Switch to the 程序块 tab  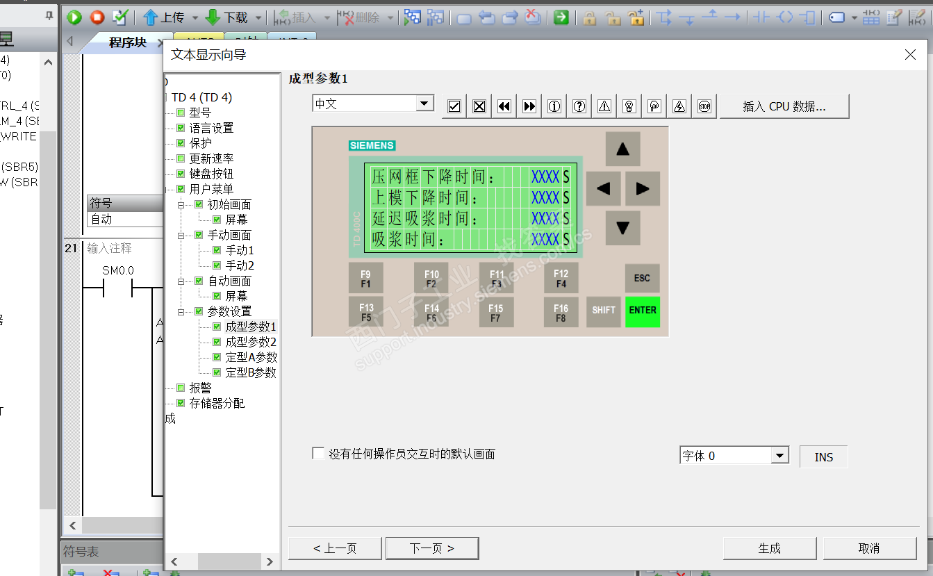128,42
